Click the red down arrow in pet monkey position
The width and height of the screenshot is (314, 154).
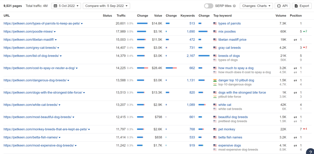point(304,129)
